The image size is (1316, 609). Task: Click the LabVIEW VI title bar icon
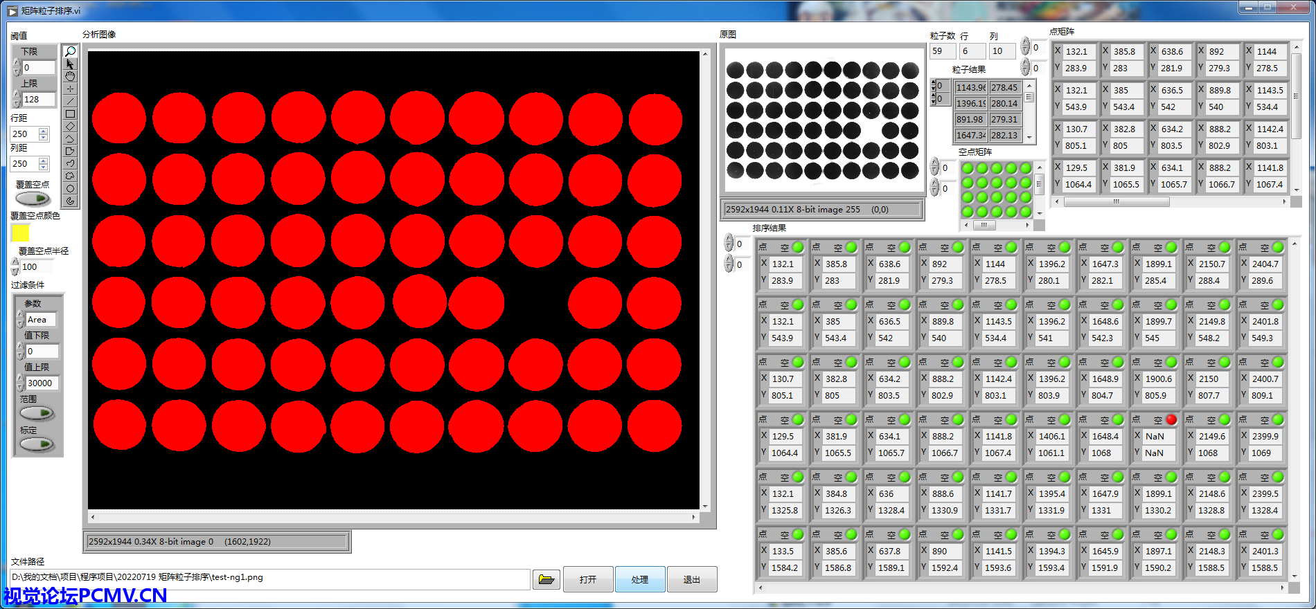click(x=12, y=10)
